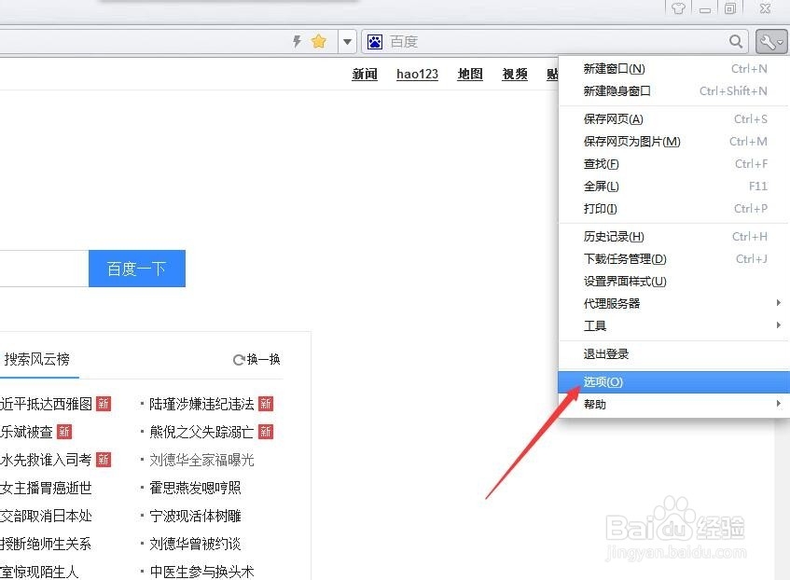Open the hao123 link
The image size is (790, 580).
tap(417, 75)
